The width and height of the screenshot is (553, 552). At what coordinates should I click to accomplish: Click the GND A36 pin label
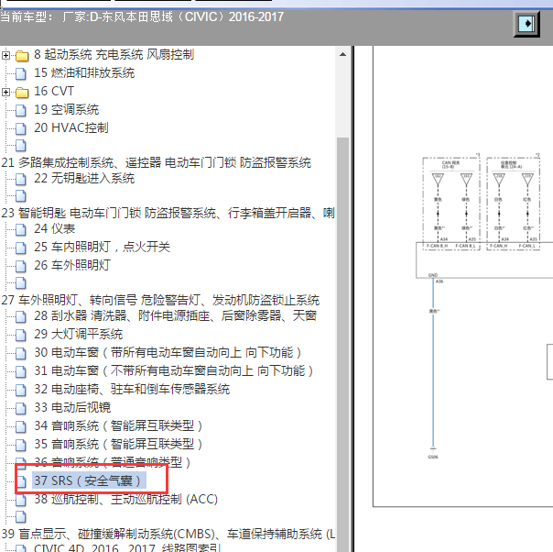436,278
